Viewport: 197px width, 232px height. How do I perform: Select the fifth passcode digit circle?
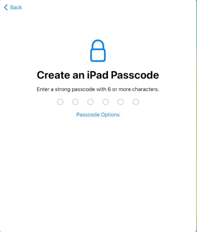click(x=121, y=102)
